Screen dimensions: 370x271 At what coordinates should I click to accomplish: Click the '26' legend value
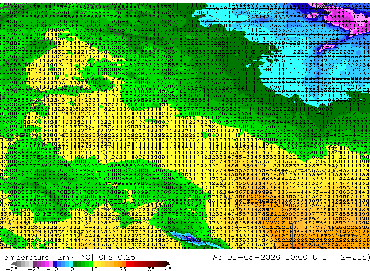(x=123, y=269)
